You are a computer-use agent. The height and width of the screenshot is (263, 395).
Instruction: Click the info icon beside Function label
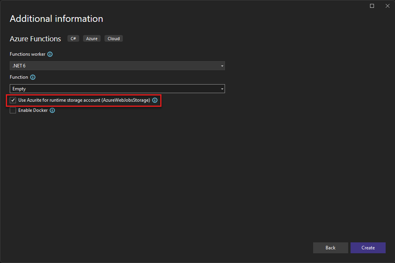33,77
